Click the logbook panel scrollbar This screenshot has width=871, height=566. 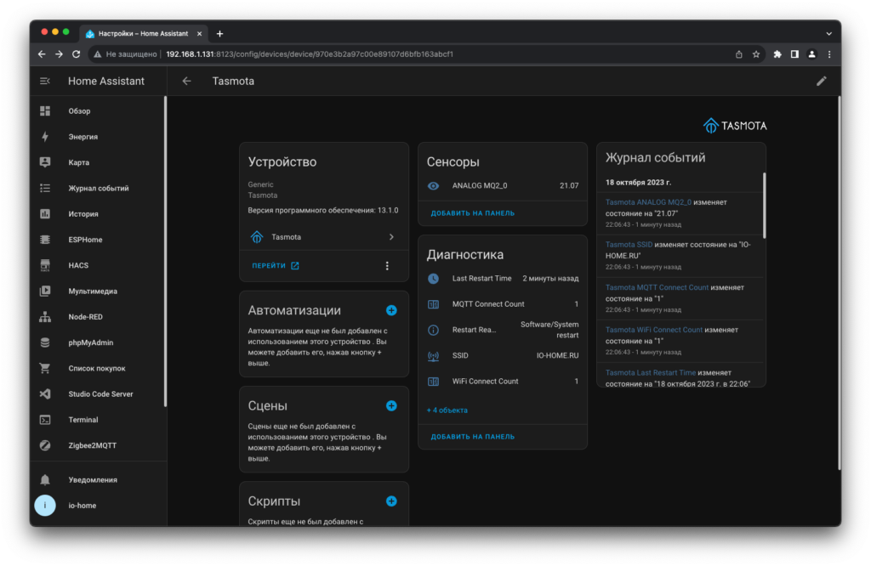[x=765, y=206]
